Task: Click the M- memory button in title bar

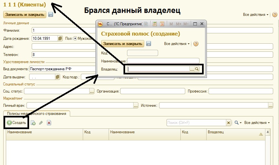Action: [186, 24]
